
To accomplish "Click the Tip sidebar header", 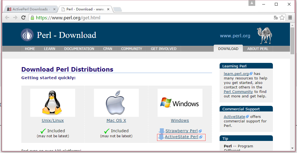I will (x=246, y=138).
